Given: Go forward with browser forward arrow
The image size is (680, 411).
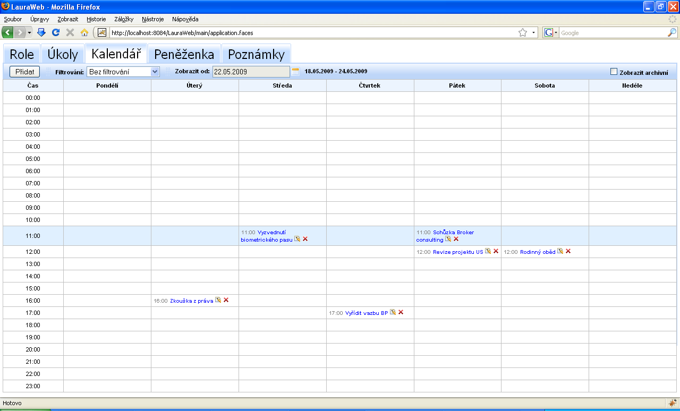Looking at the screenshot, I should pyautogui.click(x=20, y=32).
